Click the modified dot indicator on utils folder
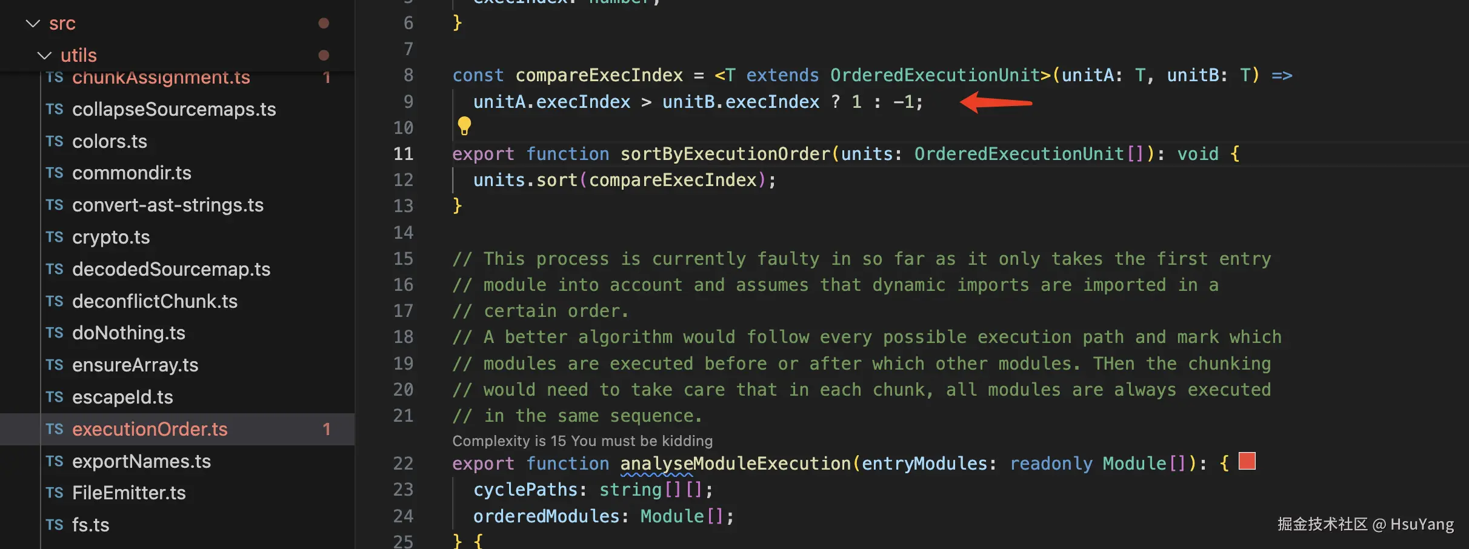This screenshot has height=549, width=1469. point(324,55)
